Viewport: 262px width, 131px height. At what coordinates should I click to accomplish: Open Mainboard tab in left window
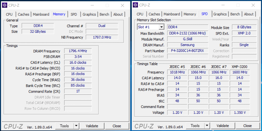coord(41,14)
